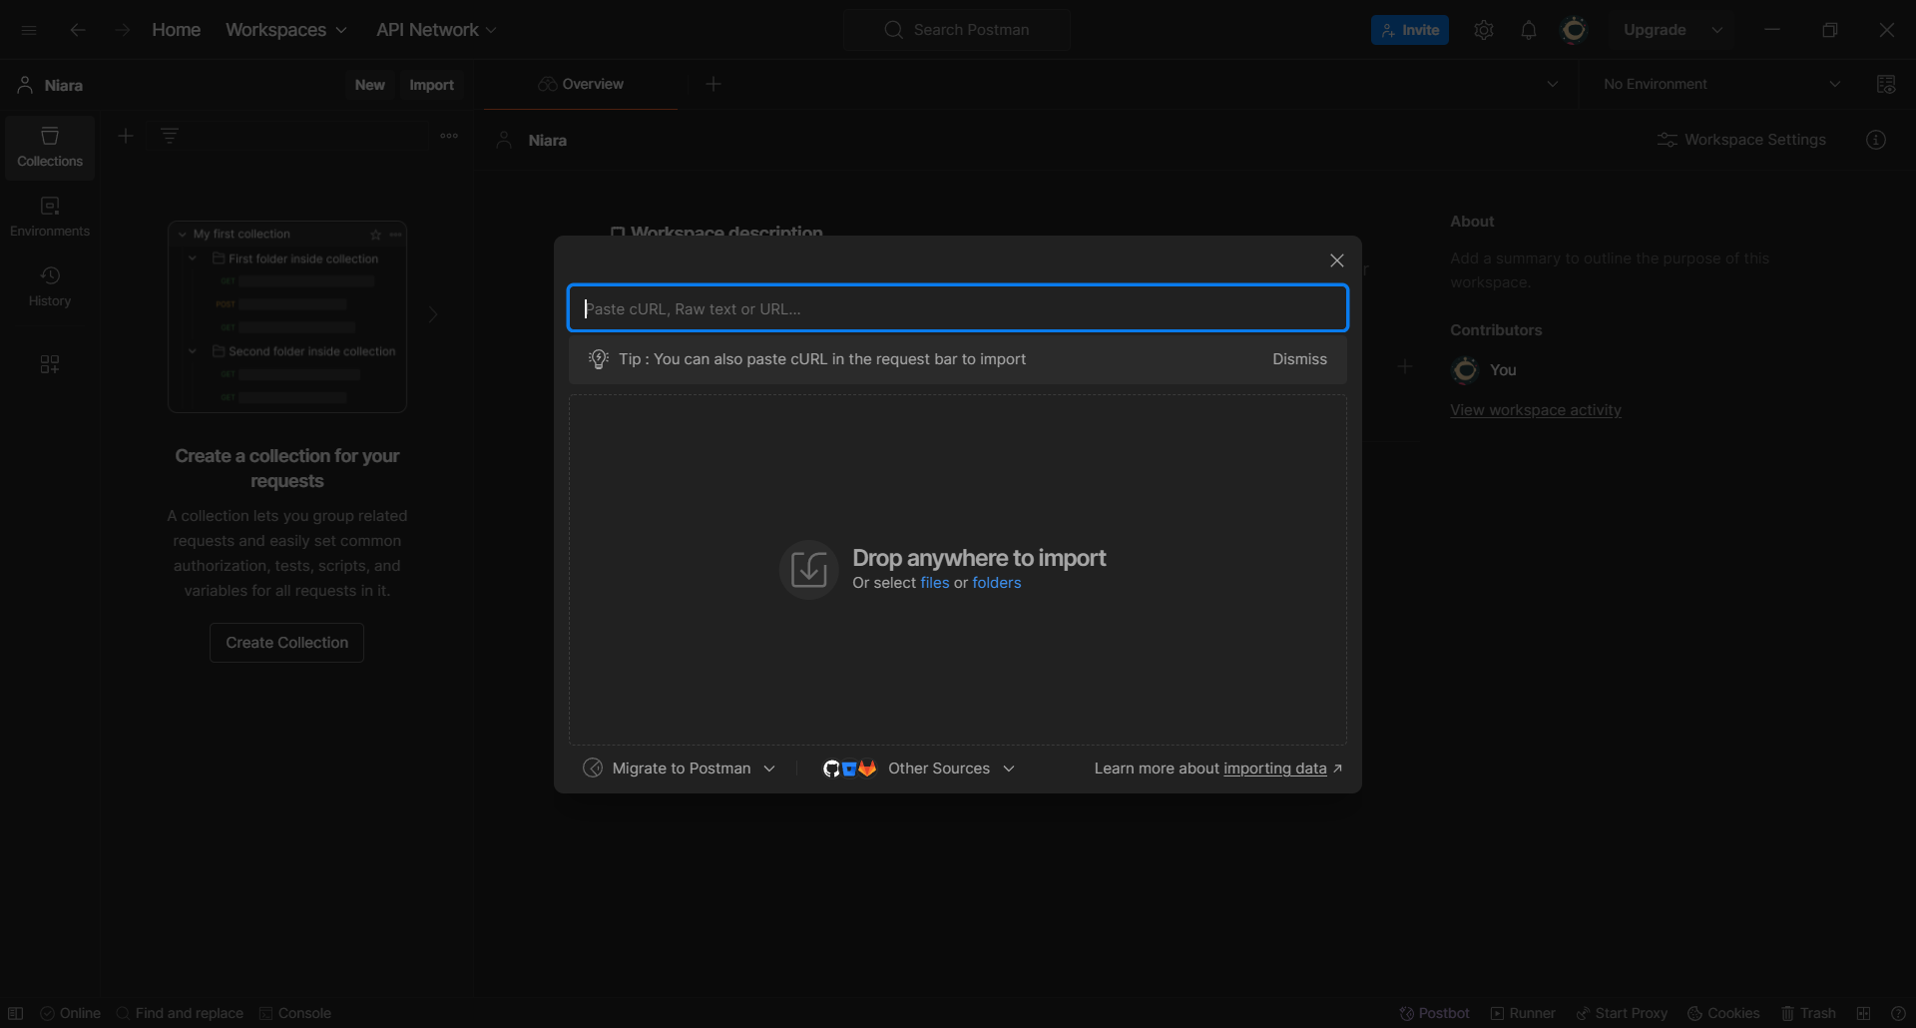Open environment quick look icon

tap(1886, 84)
